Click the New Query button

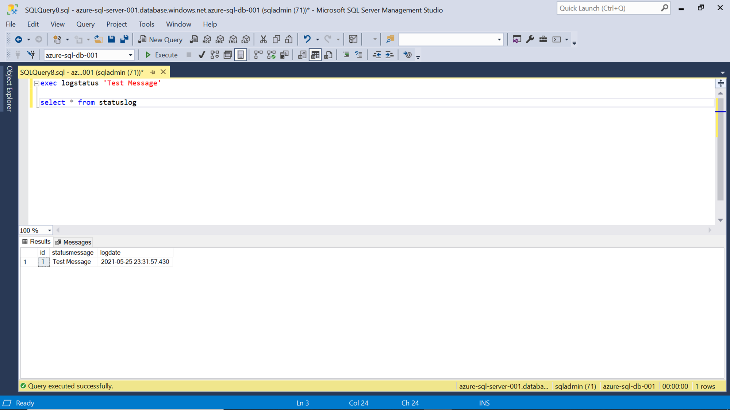click(160, 39)
